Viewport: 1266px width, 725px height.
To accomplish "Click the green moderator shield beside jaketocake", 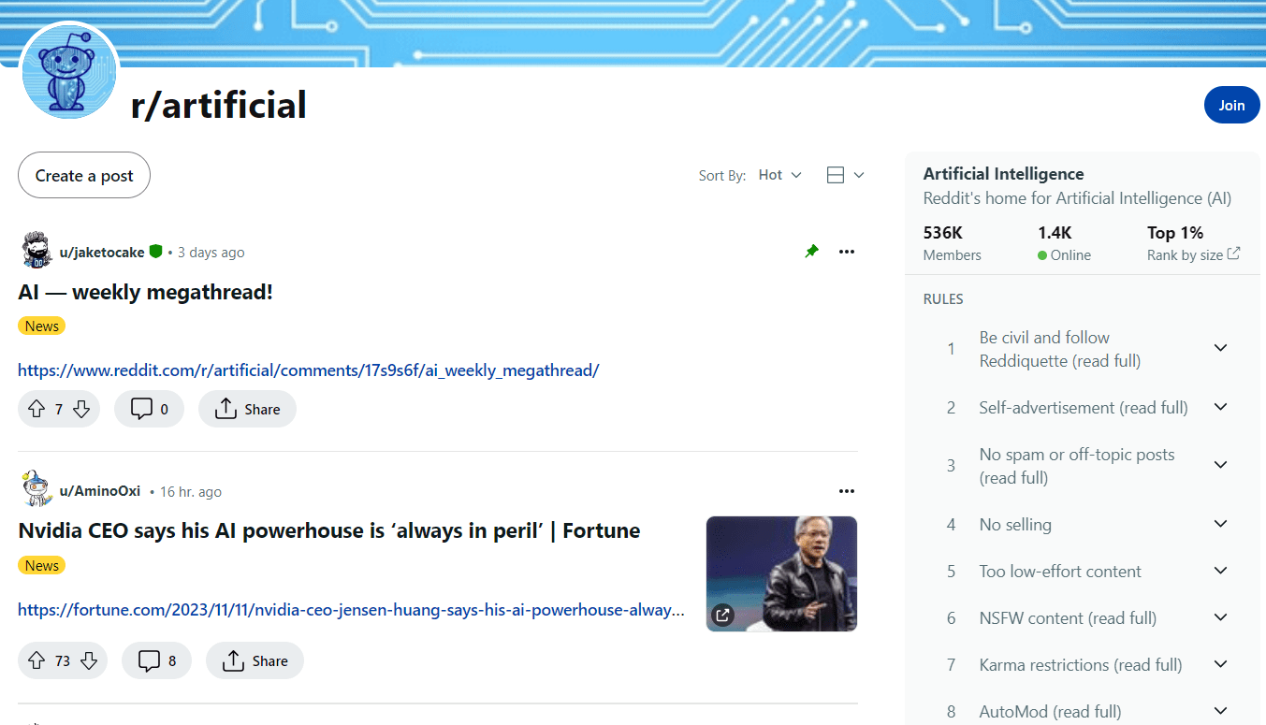I will (x=155, y=252).
